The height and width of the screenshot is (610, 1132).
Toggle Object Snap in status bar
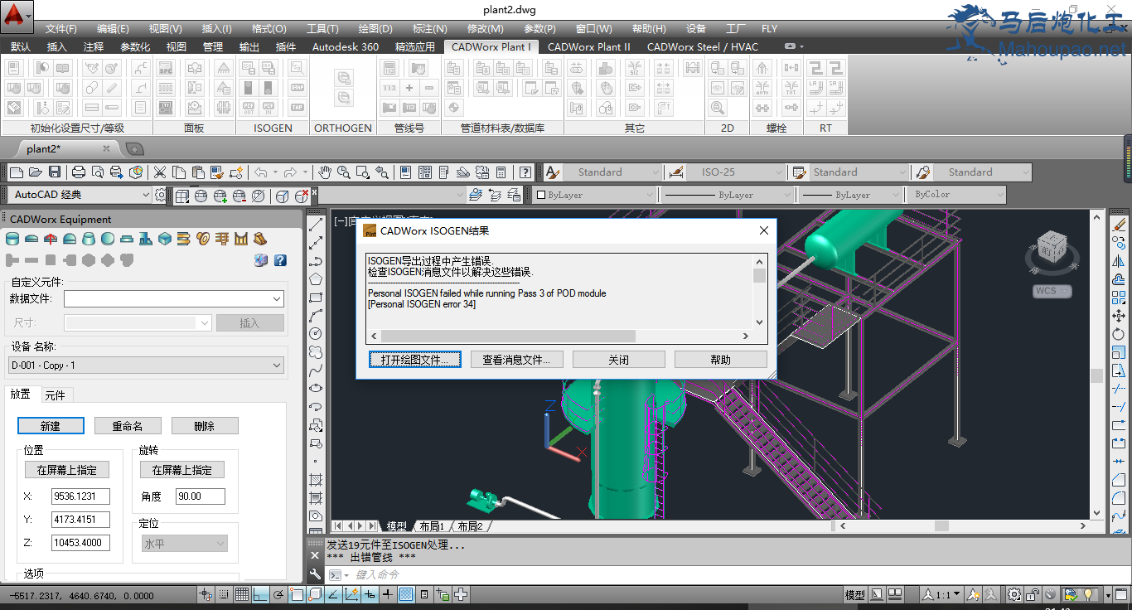297,594
